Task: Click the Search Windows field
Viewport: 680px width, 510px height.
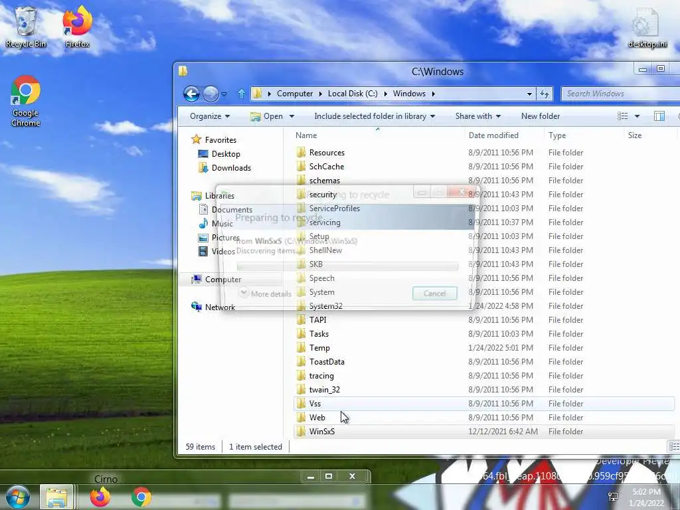Action: click(620, 94)
